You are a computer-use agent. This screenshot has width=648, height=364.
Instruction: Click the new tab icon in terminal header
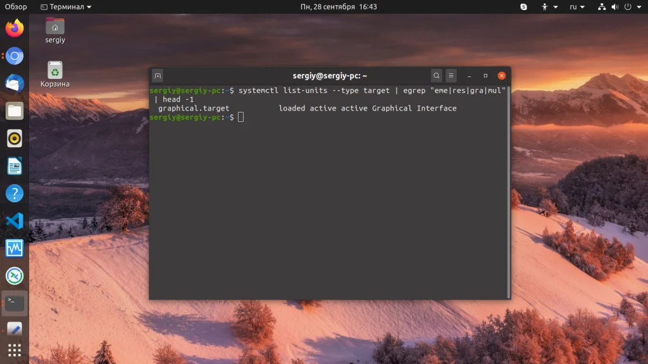click(156, 75)
